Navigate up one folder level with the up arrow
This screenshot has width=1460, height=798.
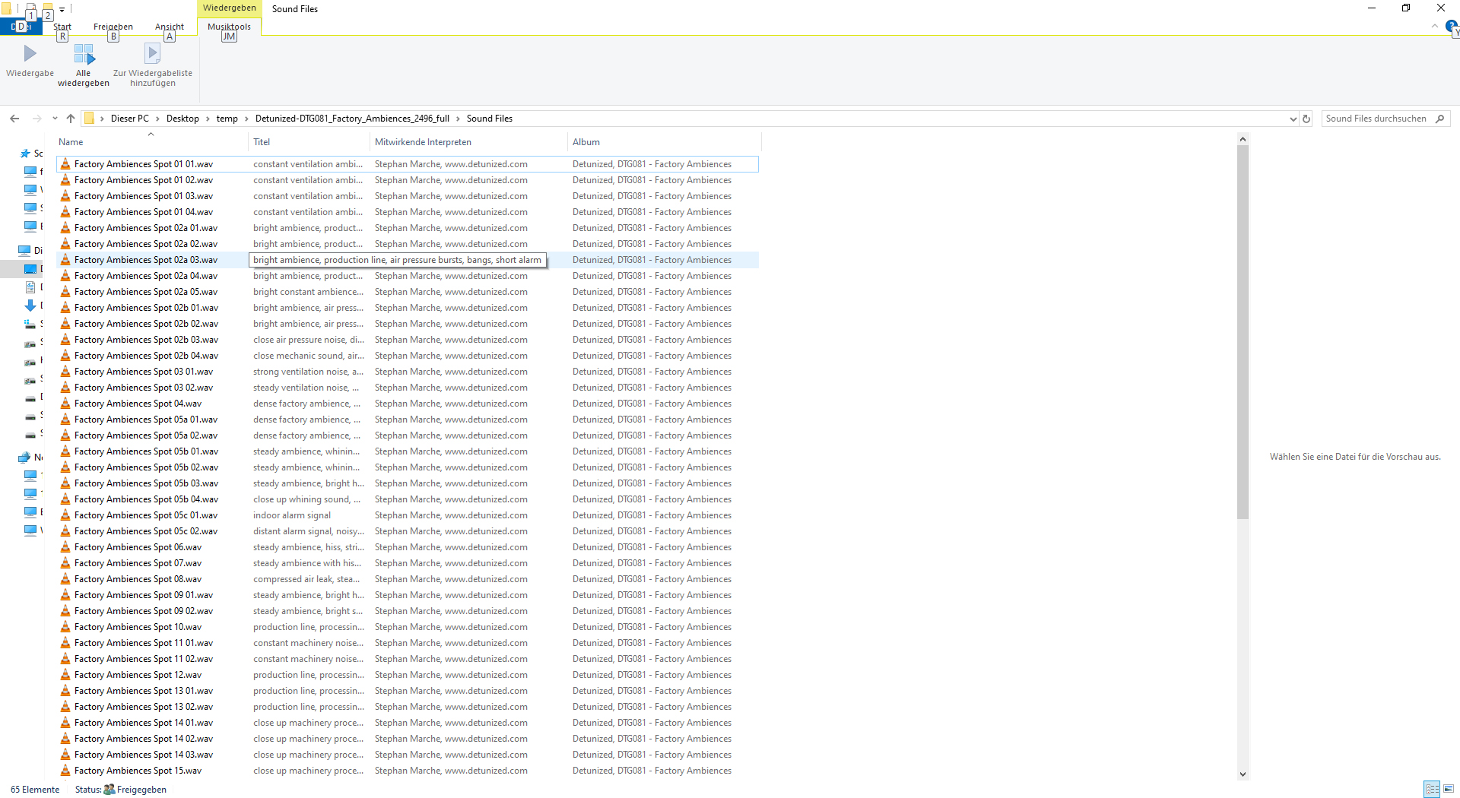(x=71, y=119)
